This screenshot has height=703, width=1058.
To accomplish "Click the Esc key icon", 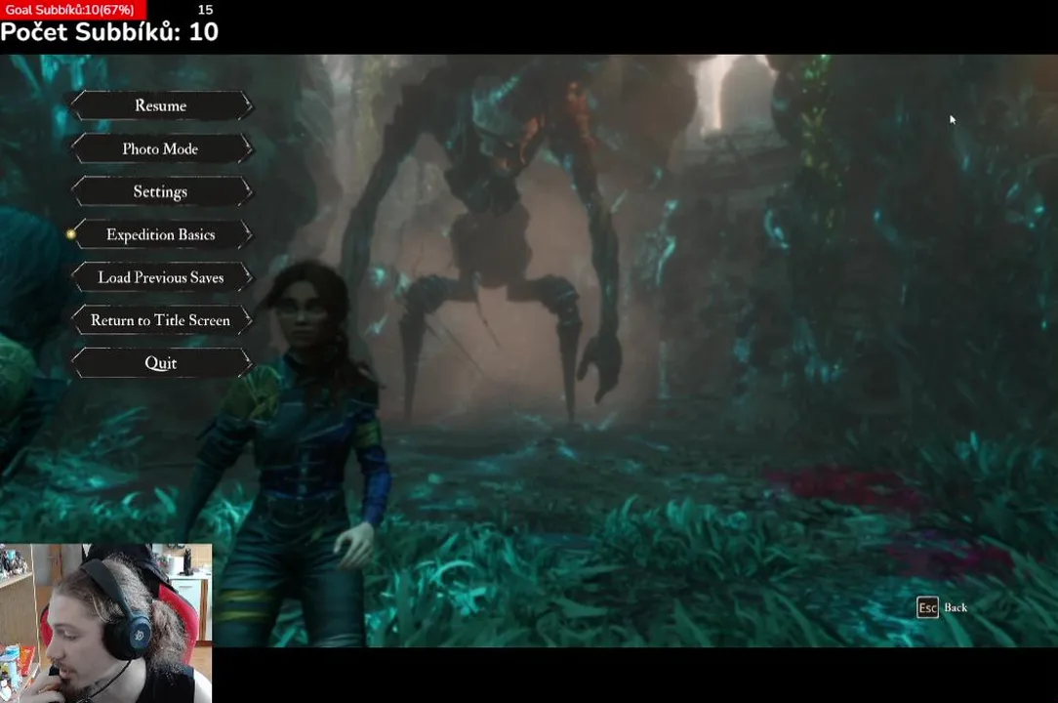I will tap(927, 607).
